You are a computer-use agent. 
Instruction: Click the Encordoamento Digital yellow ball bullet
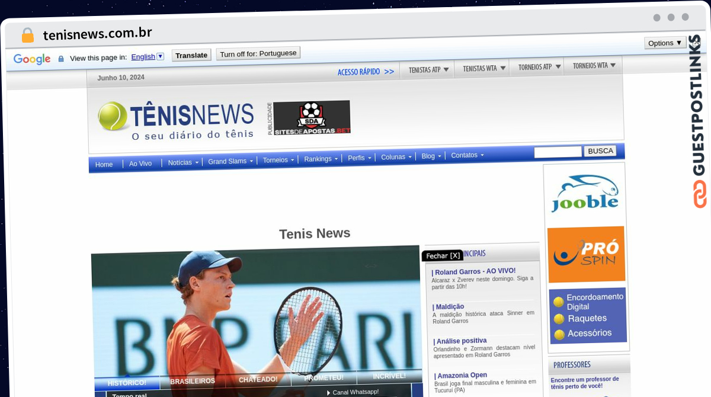coord(558,302)
